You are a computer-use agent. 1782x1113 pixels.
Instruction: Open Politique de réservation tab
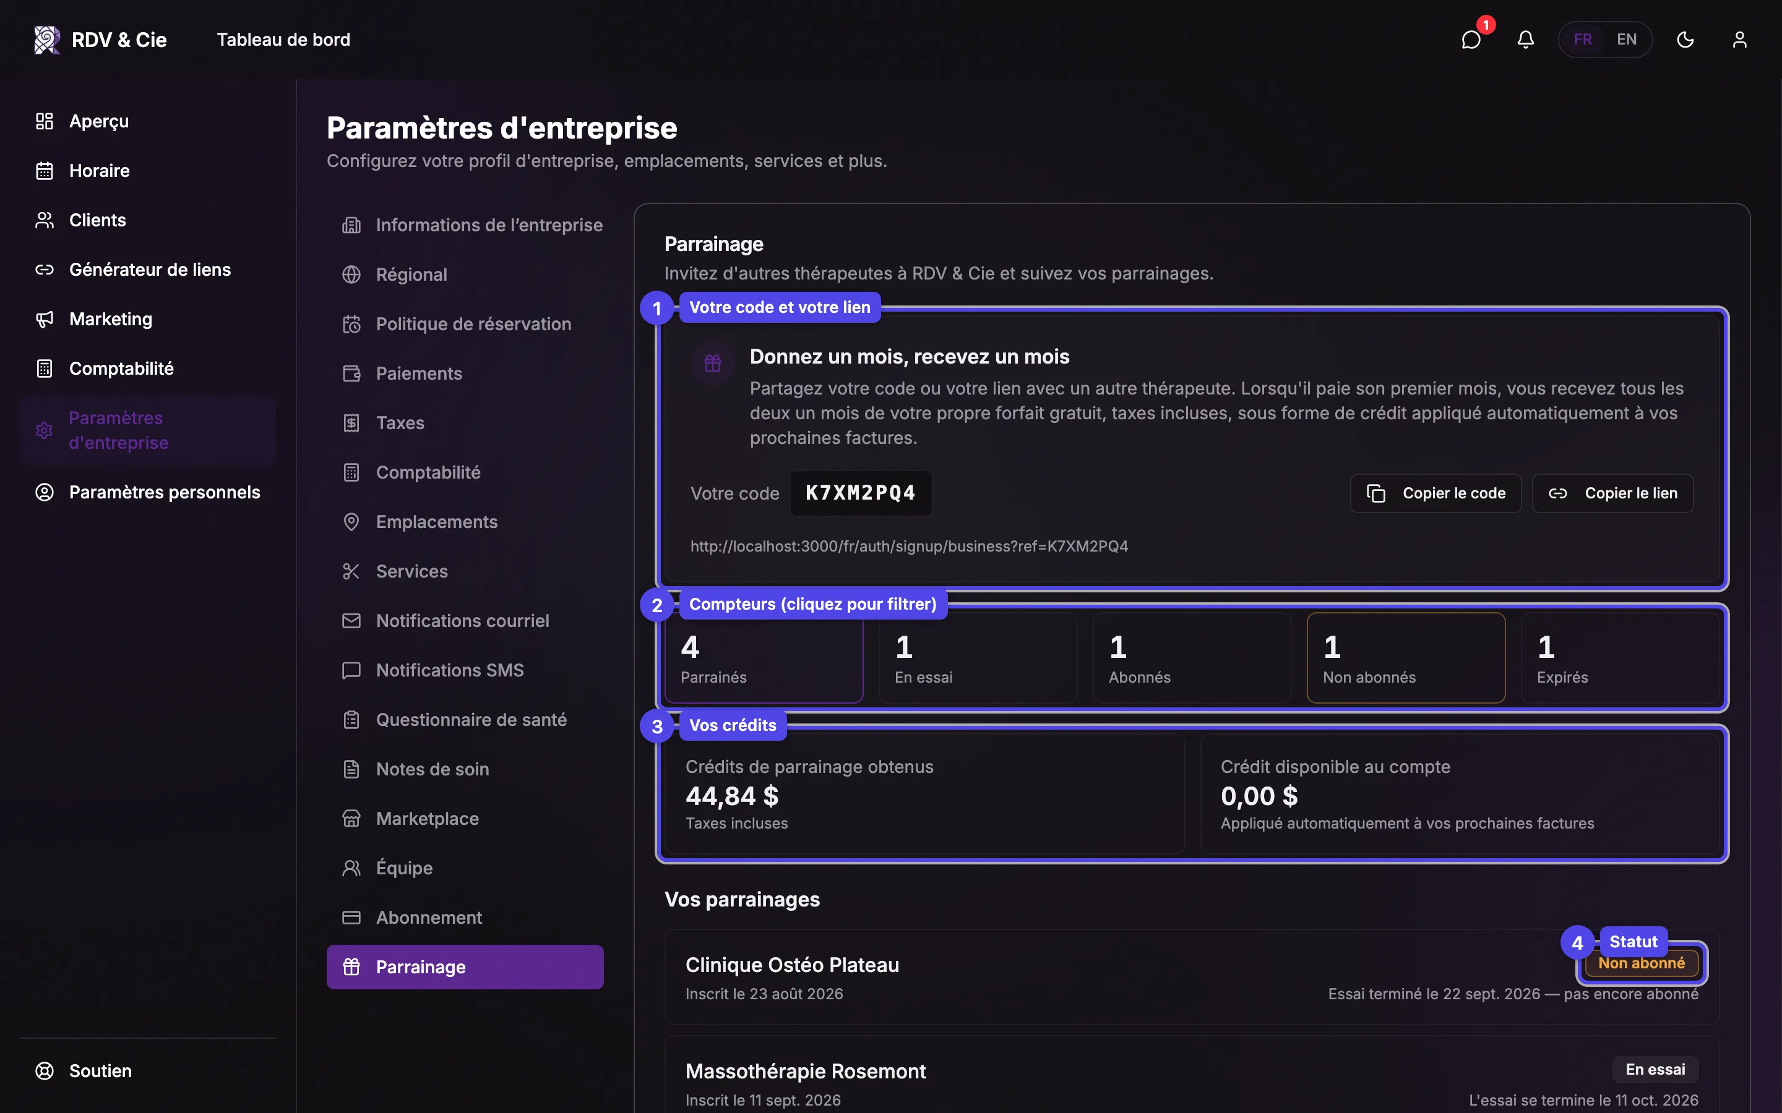pos(465,324)
